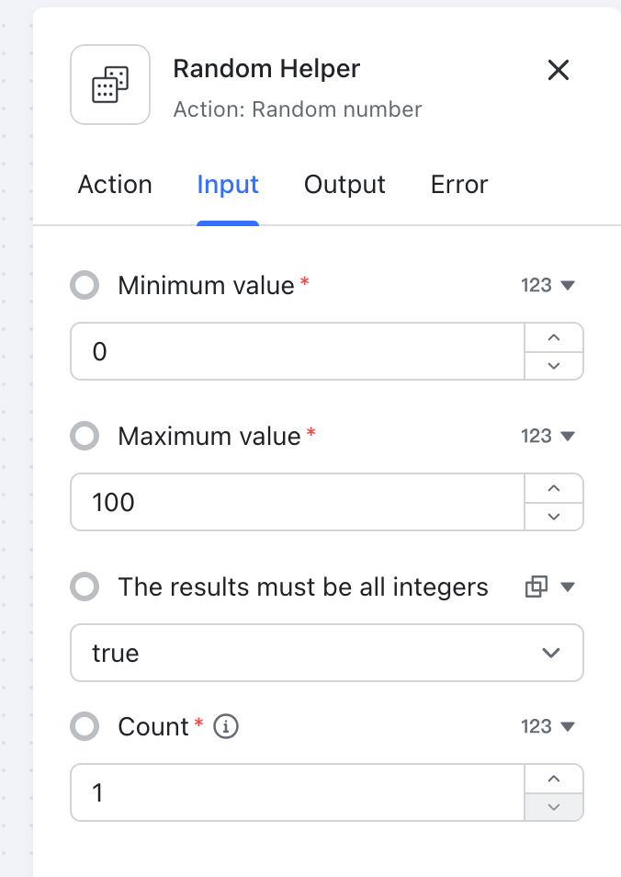Decrease the Maximum value with down arrow
The height and width of the screenshot is (877, 621).
click(x=553, y=516)
